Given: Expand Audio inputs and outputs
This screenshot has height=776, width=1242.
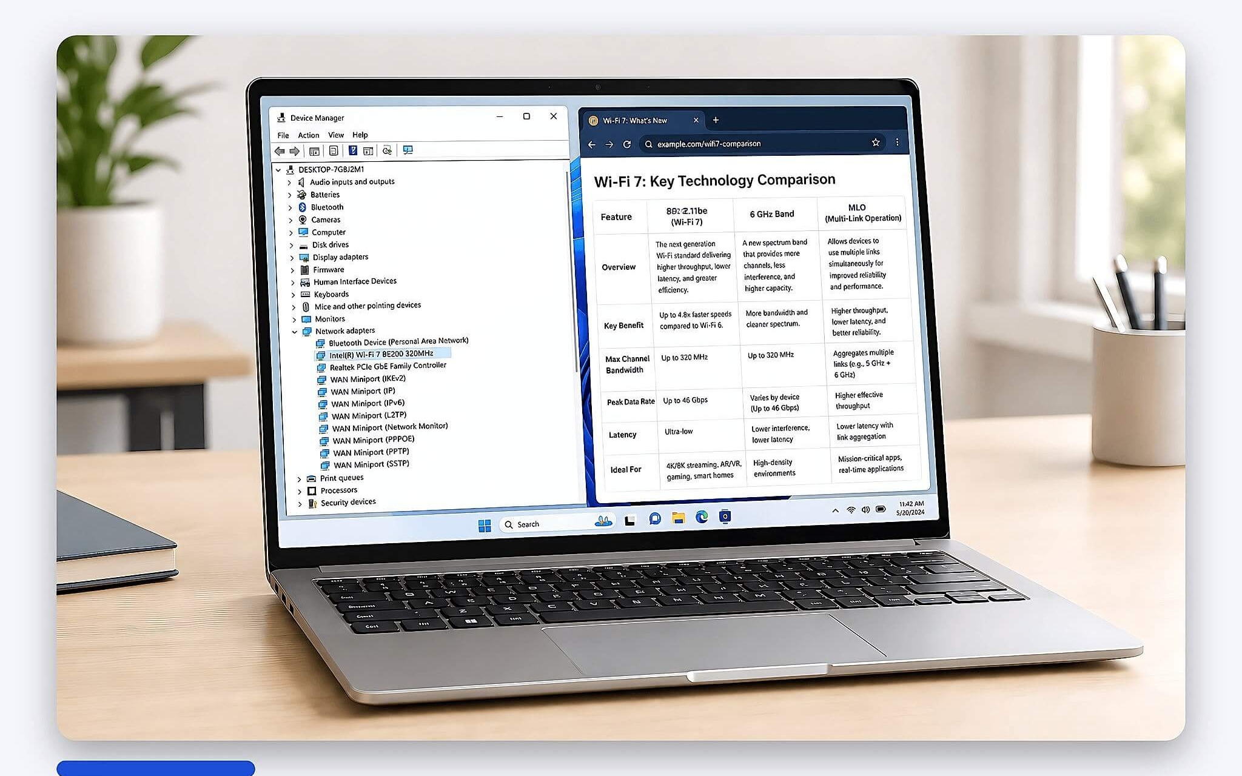Looking at the screenshot, I should [x=289, y=182].
